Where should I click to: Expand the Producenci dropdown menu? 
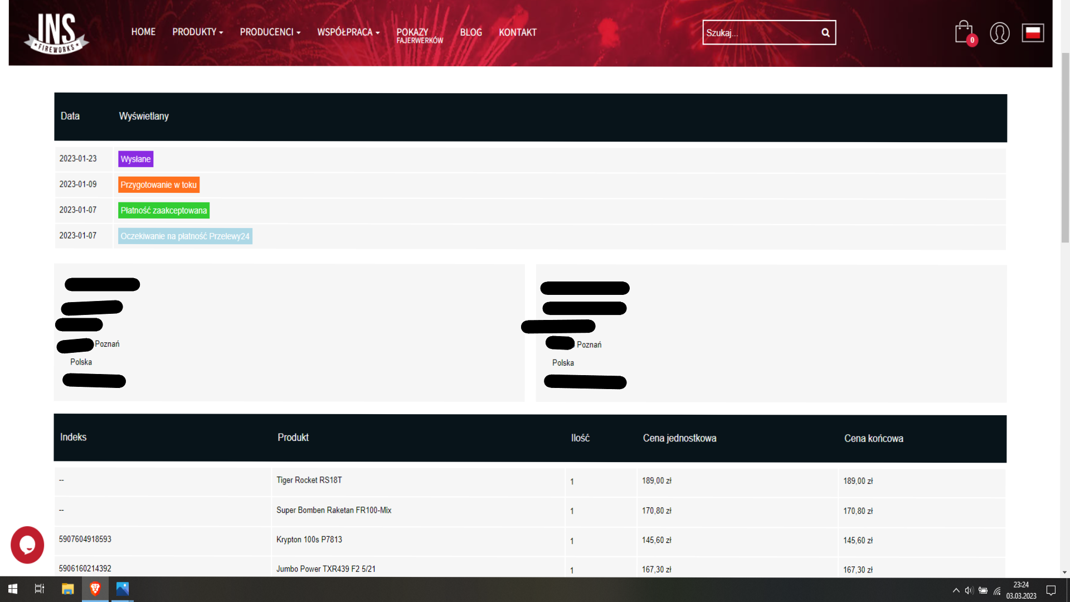[x=270, y=32]
